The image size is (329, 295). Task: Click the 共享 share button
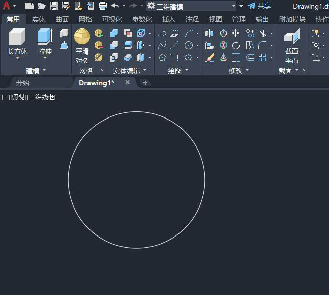coord(259,6)
